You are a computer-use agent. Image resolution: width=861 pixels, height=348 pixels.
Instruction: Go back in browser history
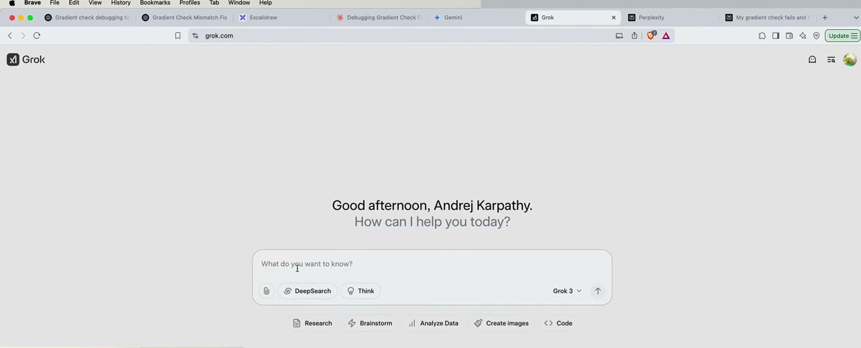click(10, 36)
